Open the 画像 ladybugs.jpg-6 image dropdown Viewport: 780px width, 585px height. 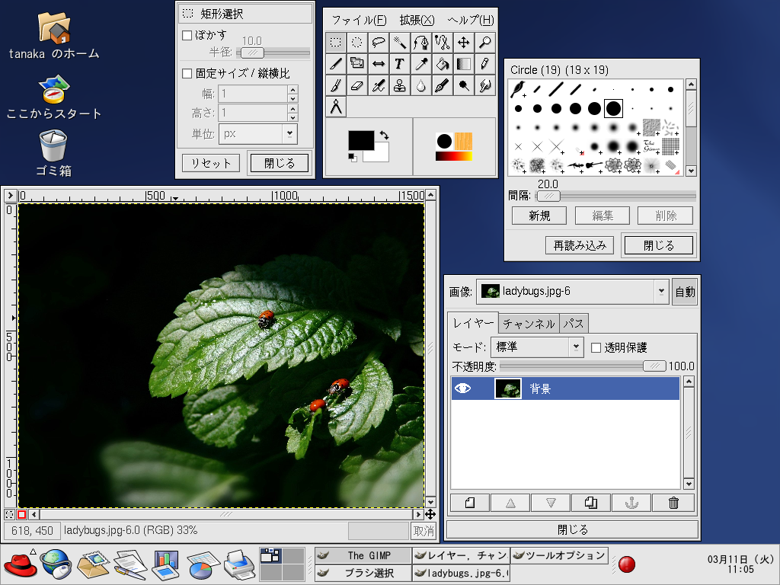point(572,291)
